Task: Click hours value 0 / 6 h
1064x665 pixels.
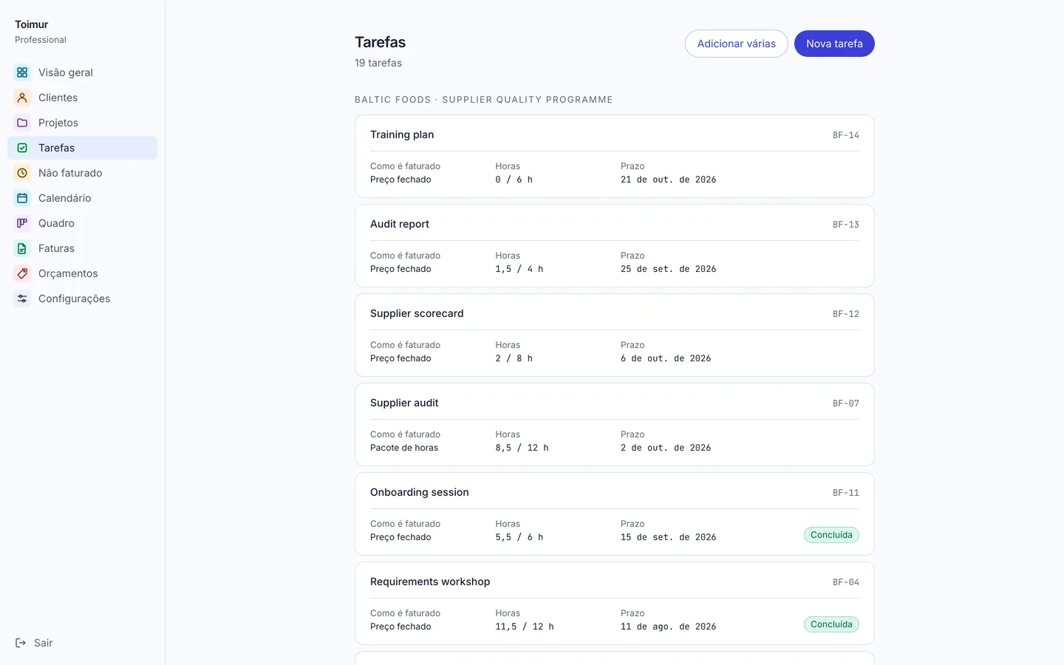Action: pos(514,180)
